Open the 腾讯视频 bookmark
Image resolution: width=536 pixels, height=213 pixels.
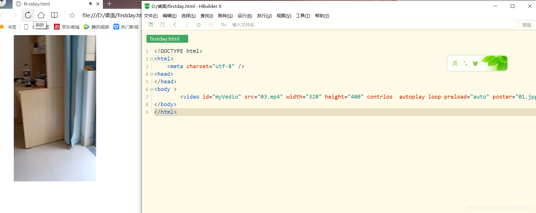tap(96, 27)
